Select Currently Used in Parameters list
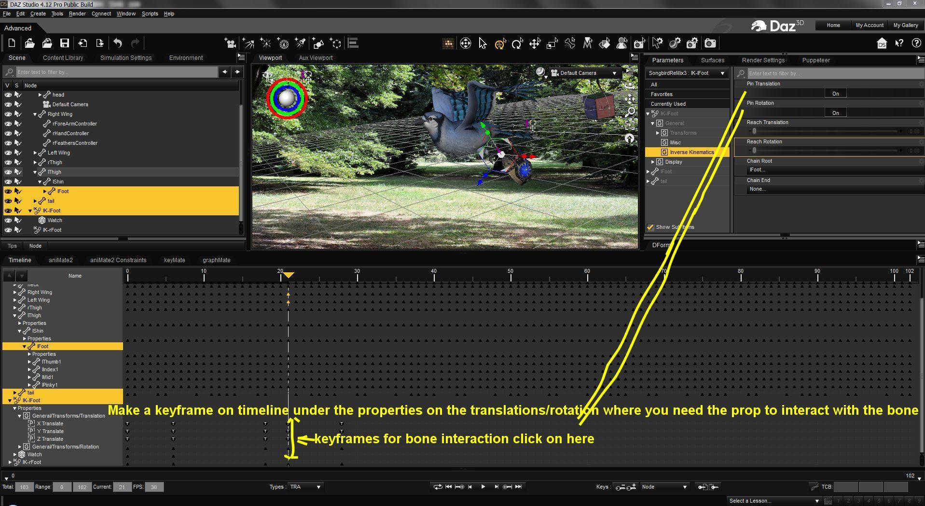Viewport: 925px width, 506px height. click(688, 104)
